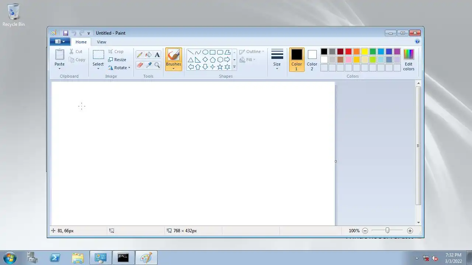Select the Text tool
This screenshot has height=265, width=472.
[157, 55]
